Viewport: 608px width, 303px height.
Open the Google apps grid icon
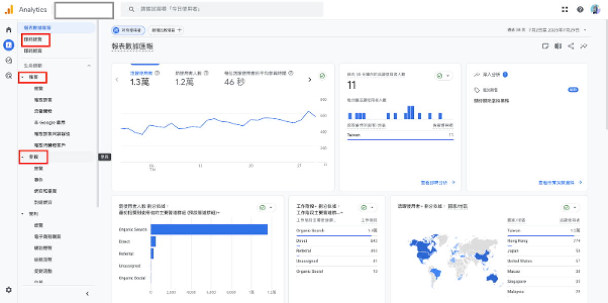(565, 10)
